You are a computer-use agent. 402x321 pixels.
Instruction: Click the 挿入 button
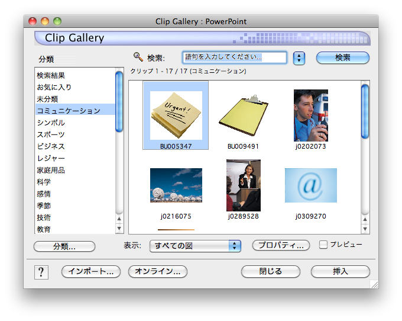tap(341, 271)
